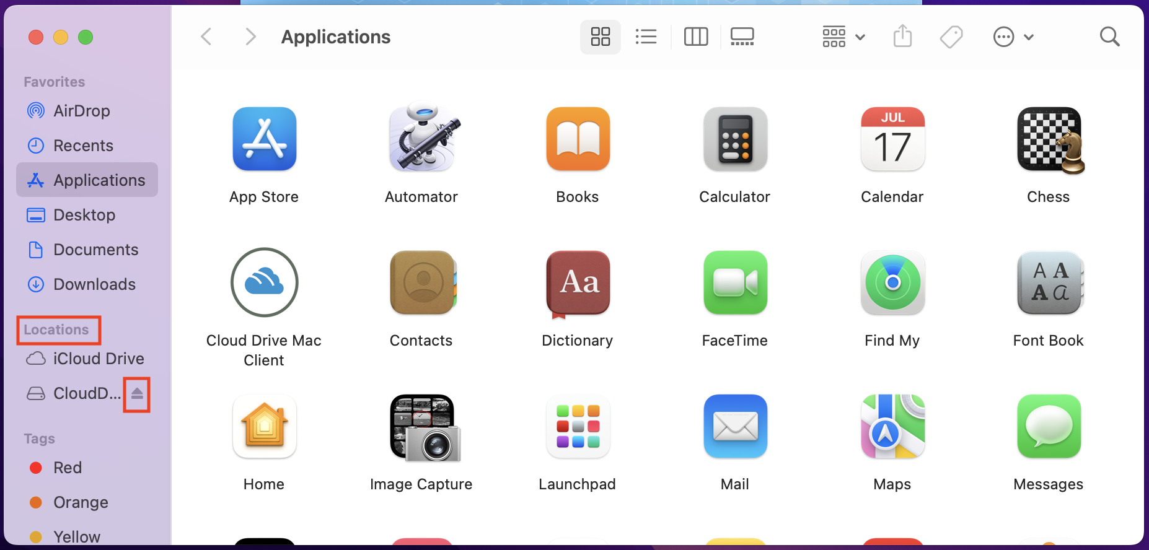Eject the CloudD... drive
1149x550 pixels.
pos(137,393)
